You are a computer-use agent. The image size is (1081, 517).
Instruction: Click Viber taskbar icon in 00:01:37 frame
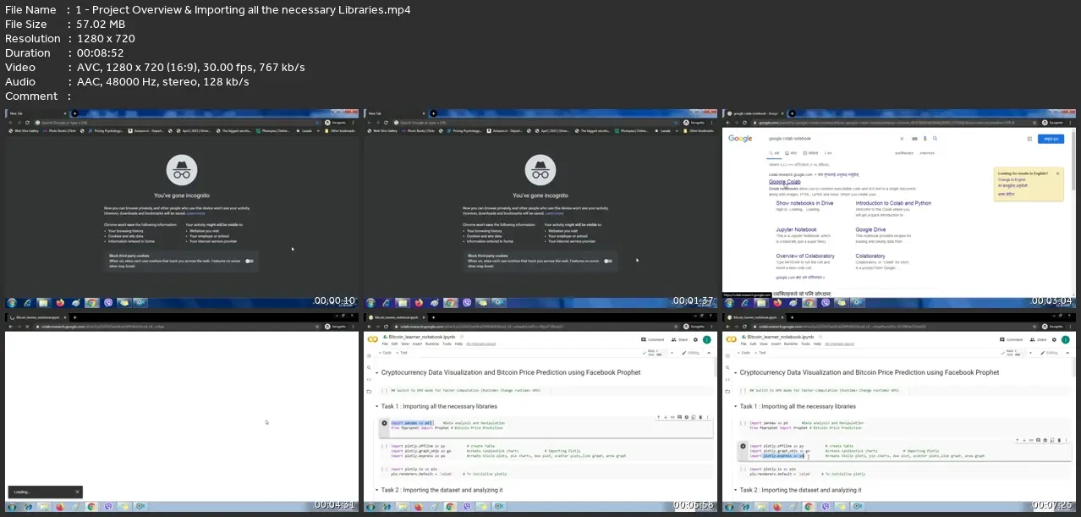pos(467,302)
